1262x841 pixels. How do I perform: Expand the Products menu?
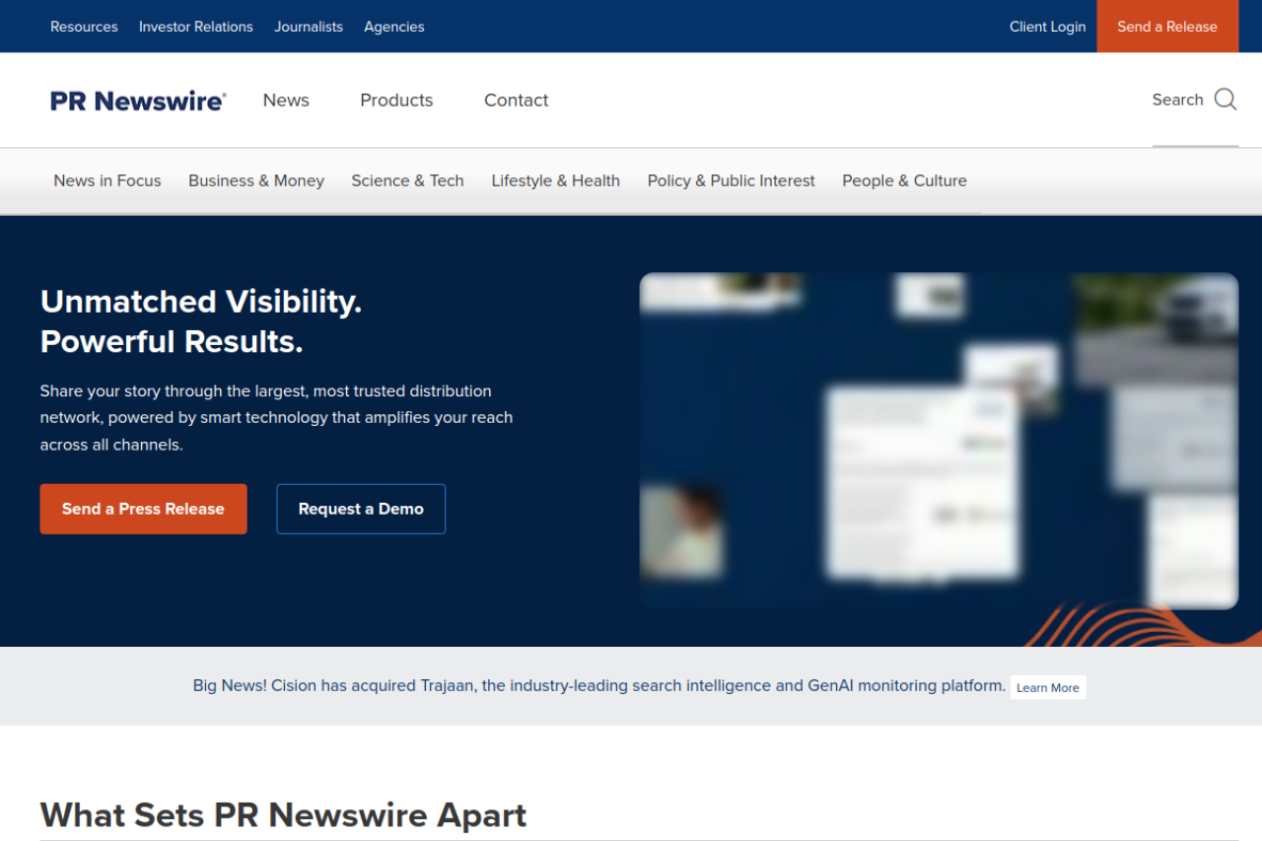(x=396, y=101)
